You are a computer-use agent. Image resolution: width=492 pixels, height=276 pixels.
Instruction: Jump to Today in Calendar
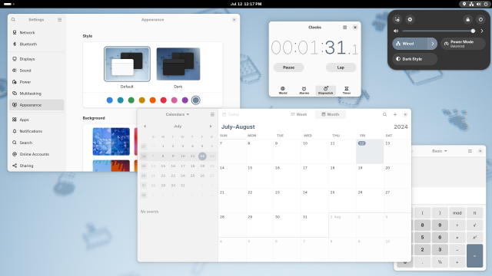click(231, 114)
